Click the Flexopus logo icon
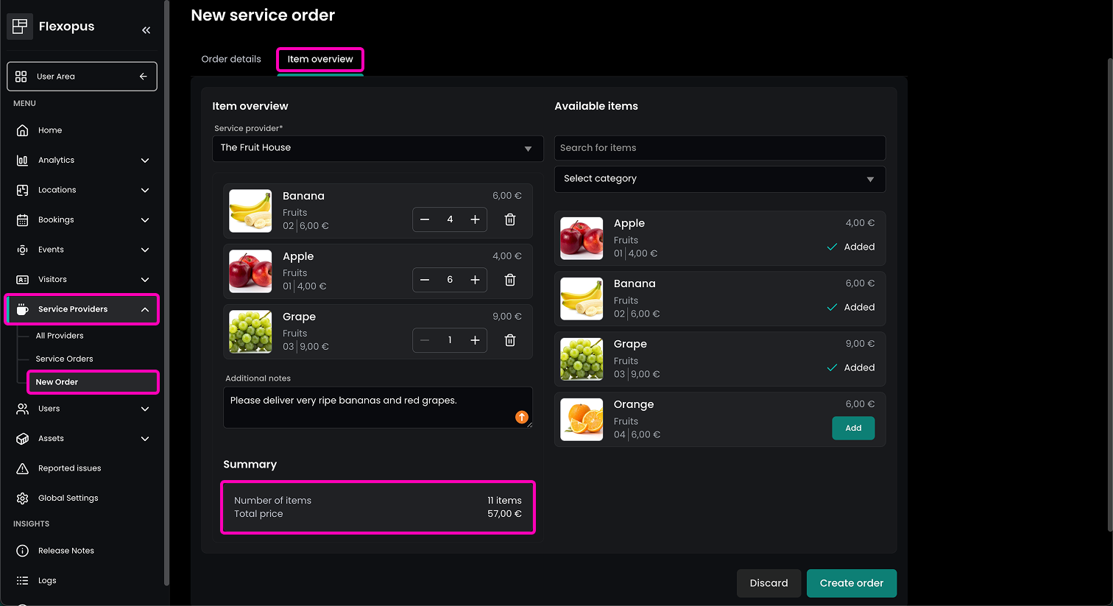Screen dimensions: 1113x606 [20, 27]
